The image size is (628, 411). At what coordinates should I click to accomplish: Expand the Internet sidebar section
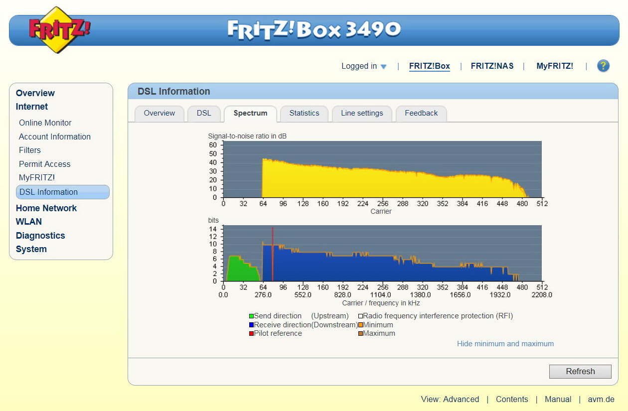32,107
